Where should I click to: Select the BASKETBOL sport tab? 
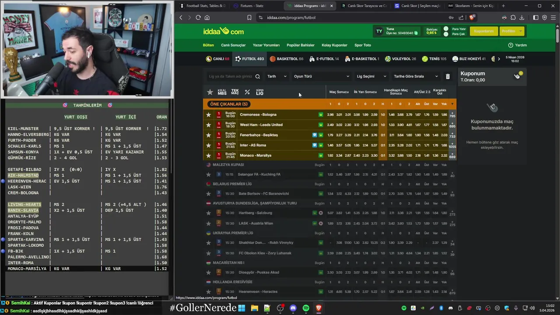[287, 59]
